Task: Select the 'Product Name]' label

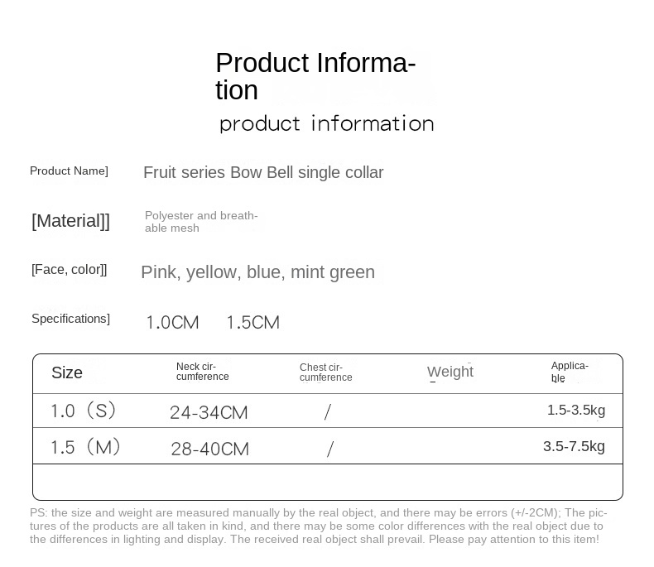Action: [69, 171]
